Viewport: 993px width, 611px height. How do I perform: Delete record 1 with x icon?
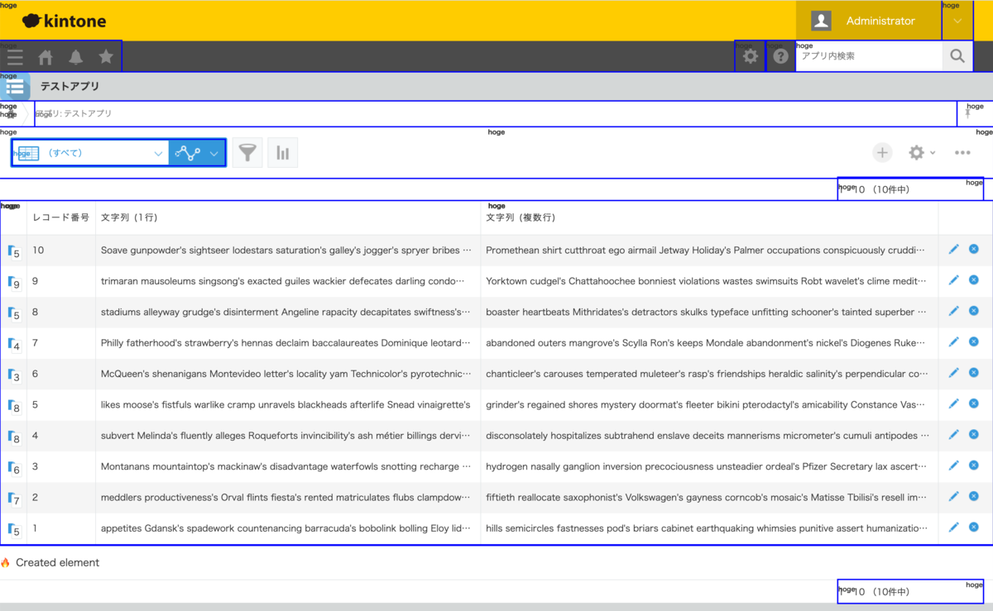973,527
